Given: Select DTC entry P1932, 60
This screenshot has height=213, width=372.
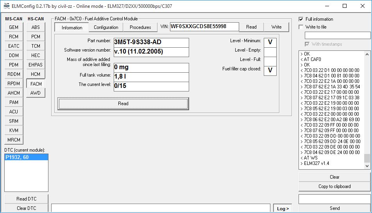Looking at the screenshot, I should tap(26, 157).
